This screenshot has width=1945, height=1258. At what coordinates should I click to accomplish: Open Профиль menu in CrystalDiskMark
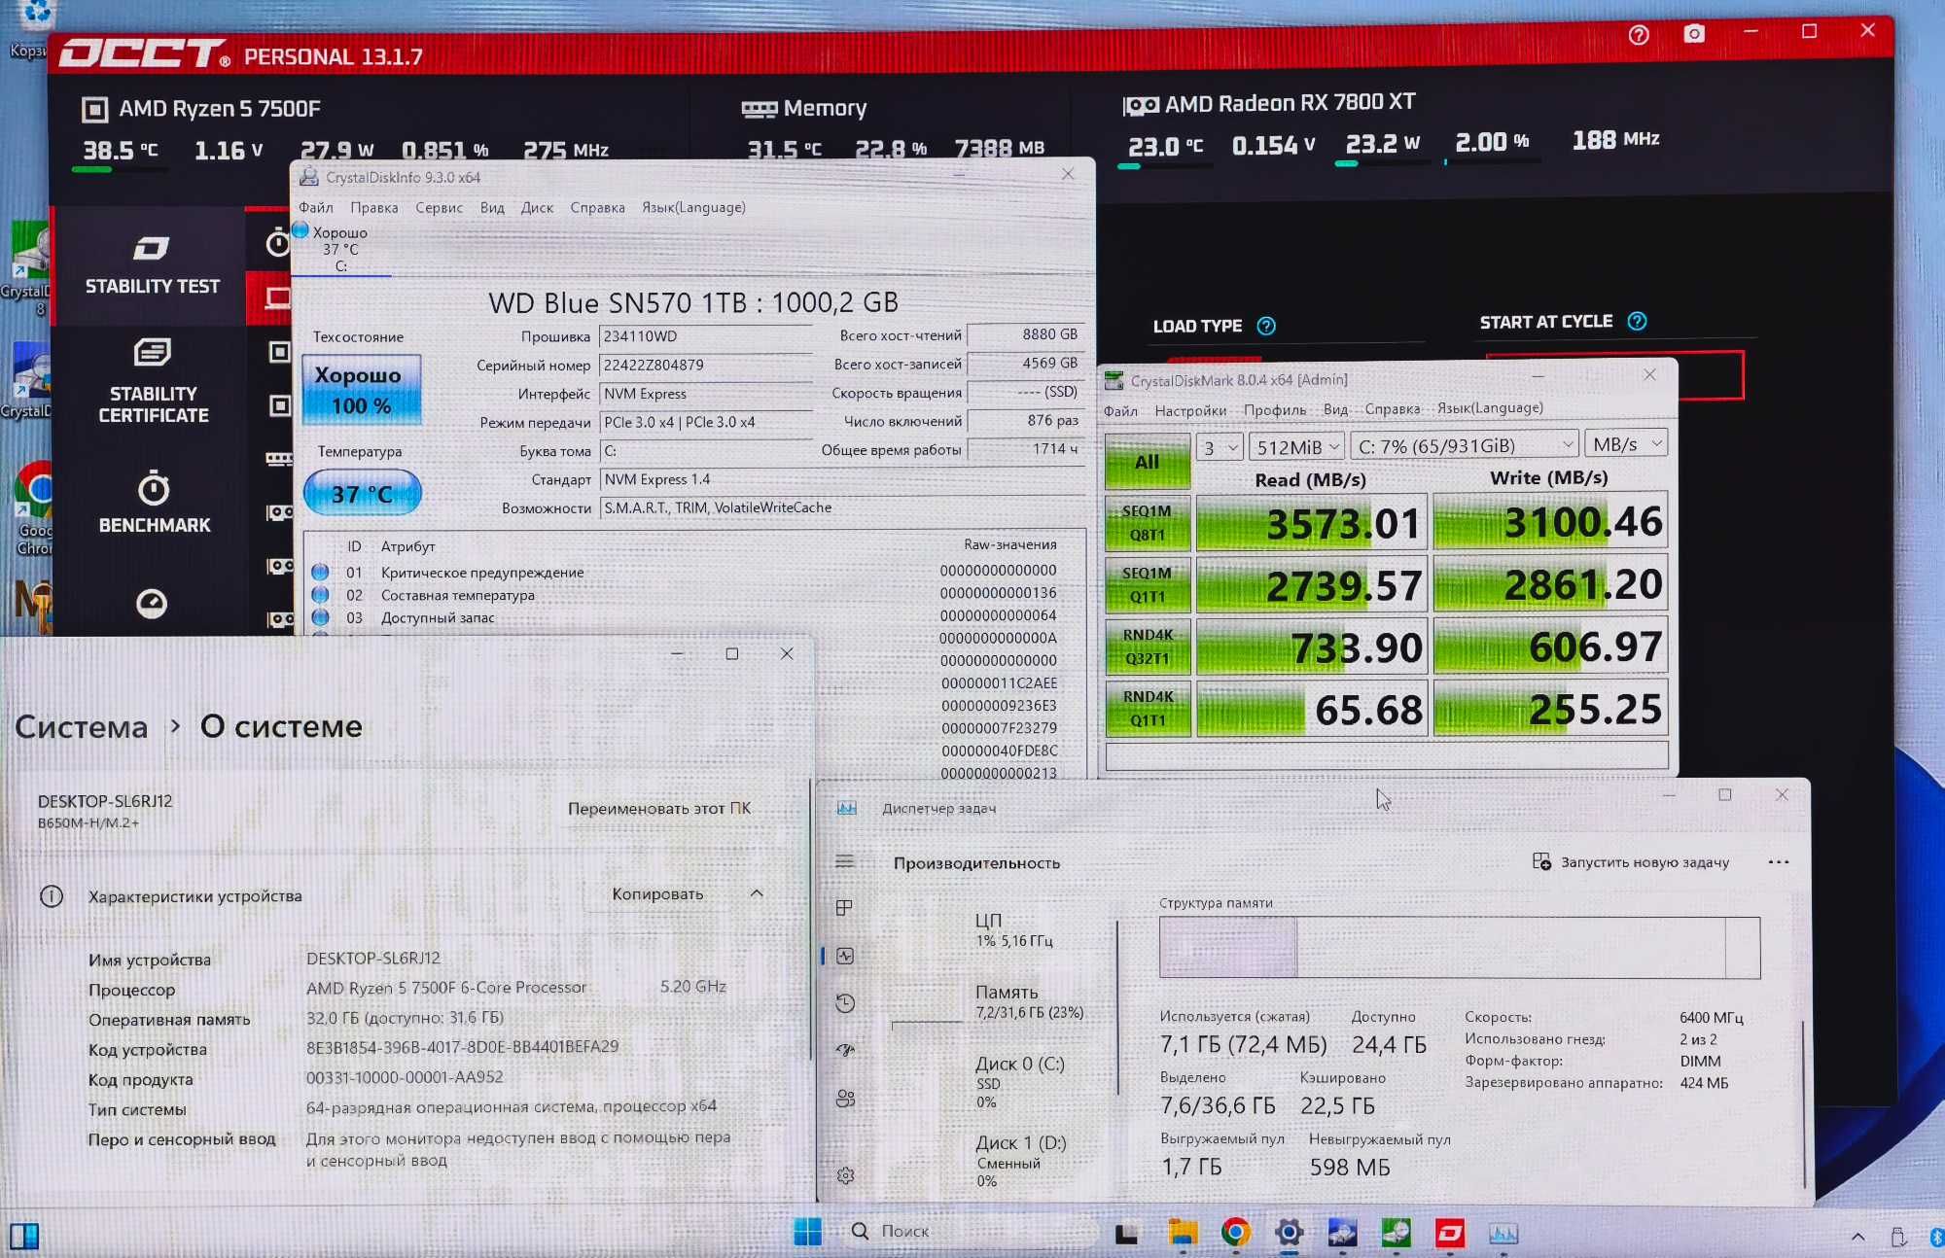pyautogui.click(x=1275, y=409)
